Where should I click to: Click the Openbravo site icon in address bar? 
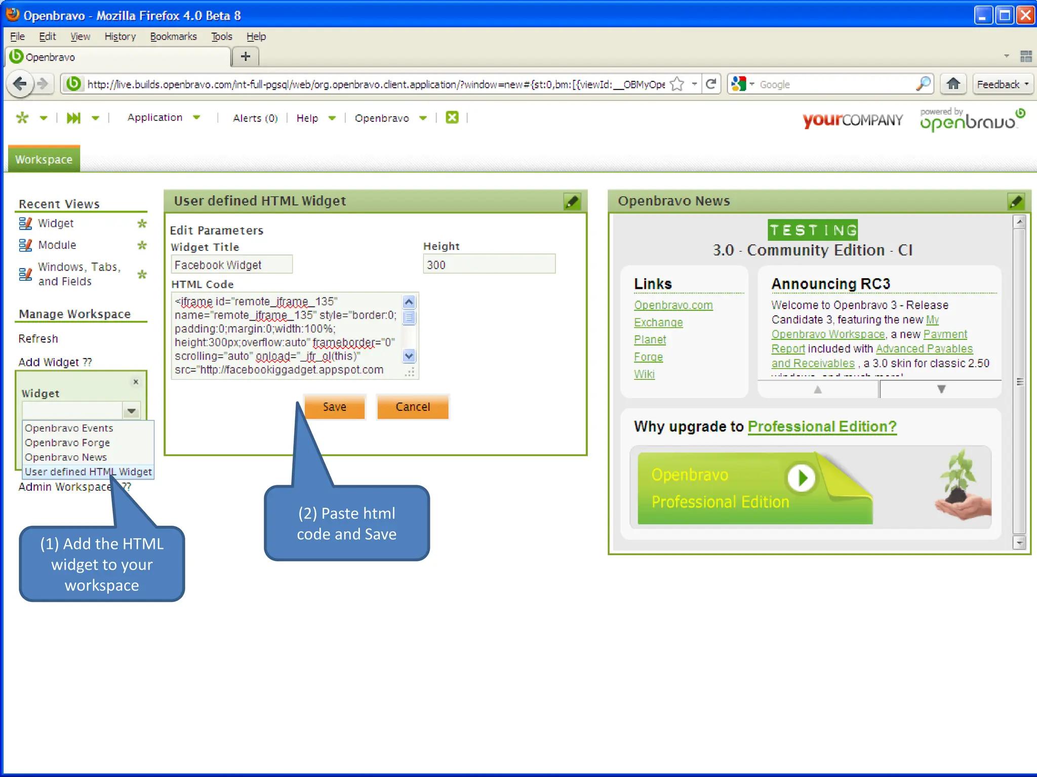[x=73, y=83]
